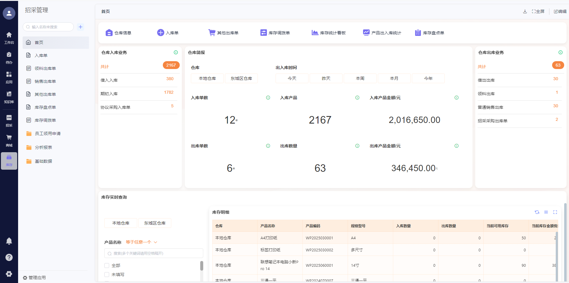Expand the 员工领用申请 folder
The height and width of the screenshot is (283, 569).
pyautogui.click(x=47, y=134)
